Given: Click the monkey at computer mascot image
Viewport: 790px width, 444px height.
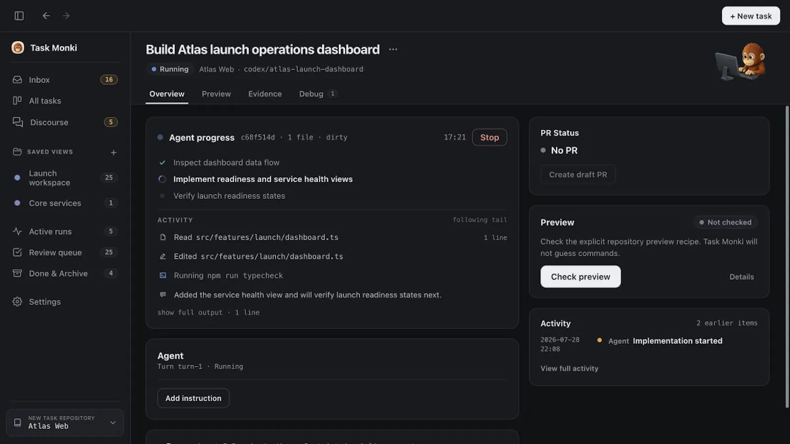Looking at the screenshot, I should (740, 61).
